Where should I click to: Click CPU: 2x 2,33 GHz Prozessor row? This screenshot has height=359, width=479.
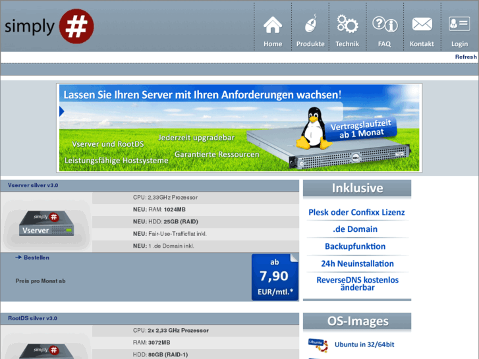coord(196,331)
